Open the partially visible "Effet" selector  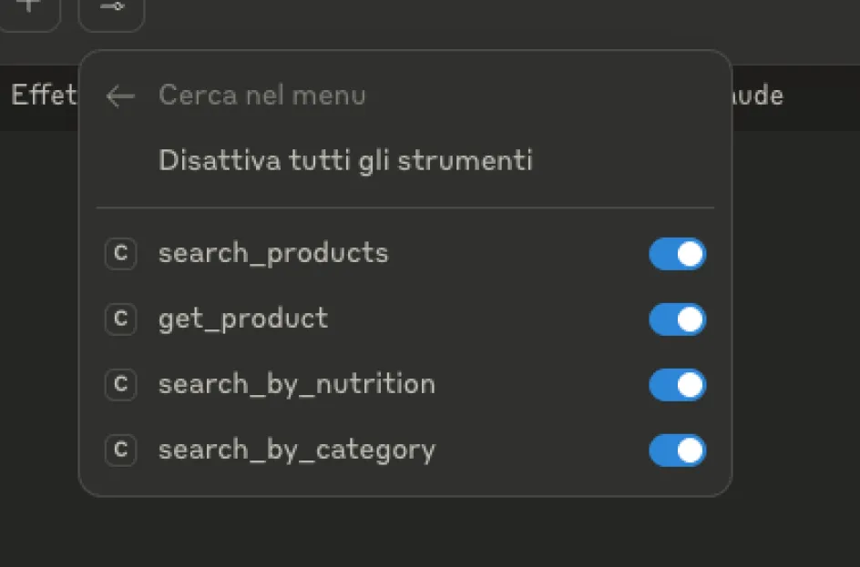(42, 96)
